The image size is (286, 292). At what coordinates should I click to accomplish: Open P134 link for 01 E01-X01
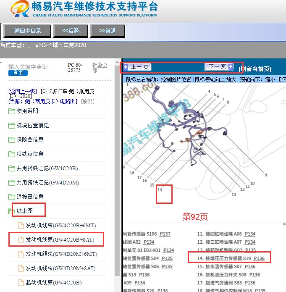point(168,250)
